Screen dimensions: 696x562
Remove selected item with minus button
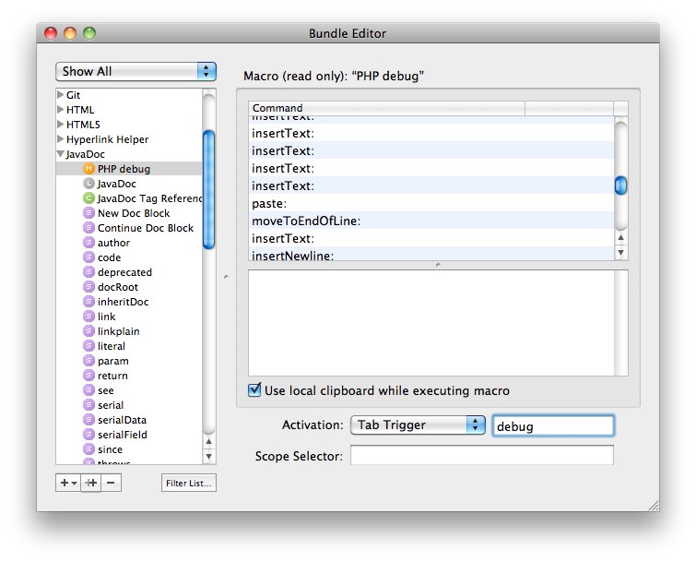point(111,483)
